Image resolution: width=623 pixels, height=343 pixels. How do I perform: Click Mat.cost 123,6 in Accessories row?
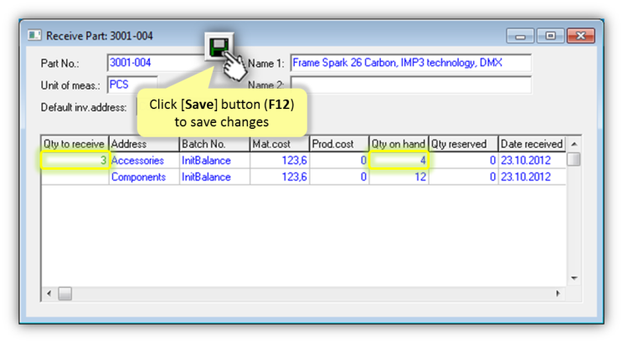[x=280, y=161]
